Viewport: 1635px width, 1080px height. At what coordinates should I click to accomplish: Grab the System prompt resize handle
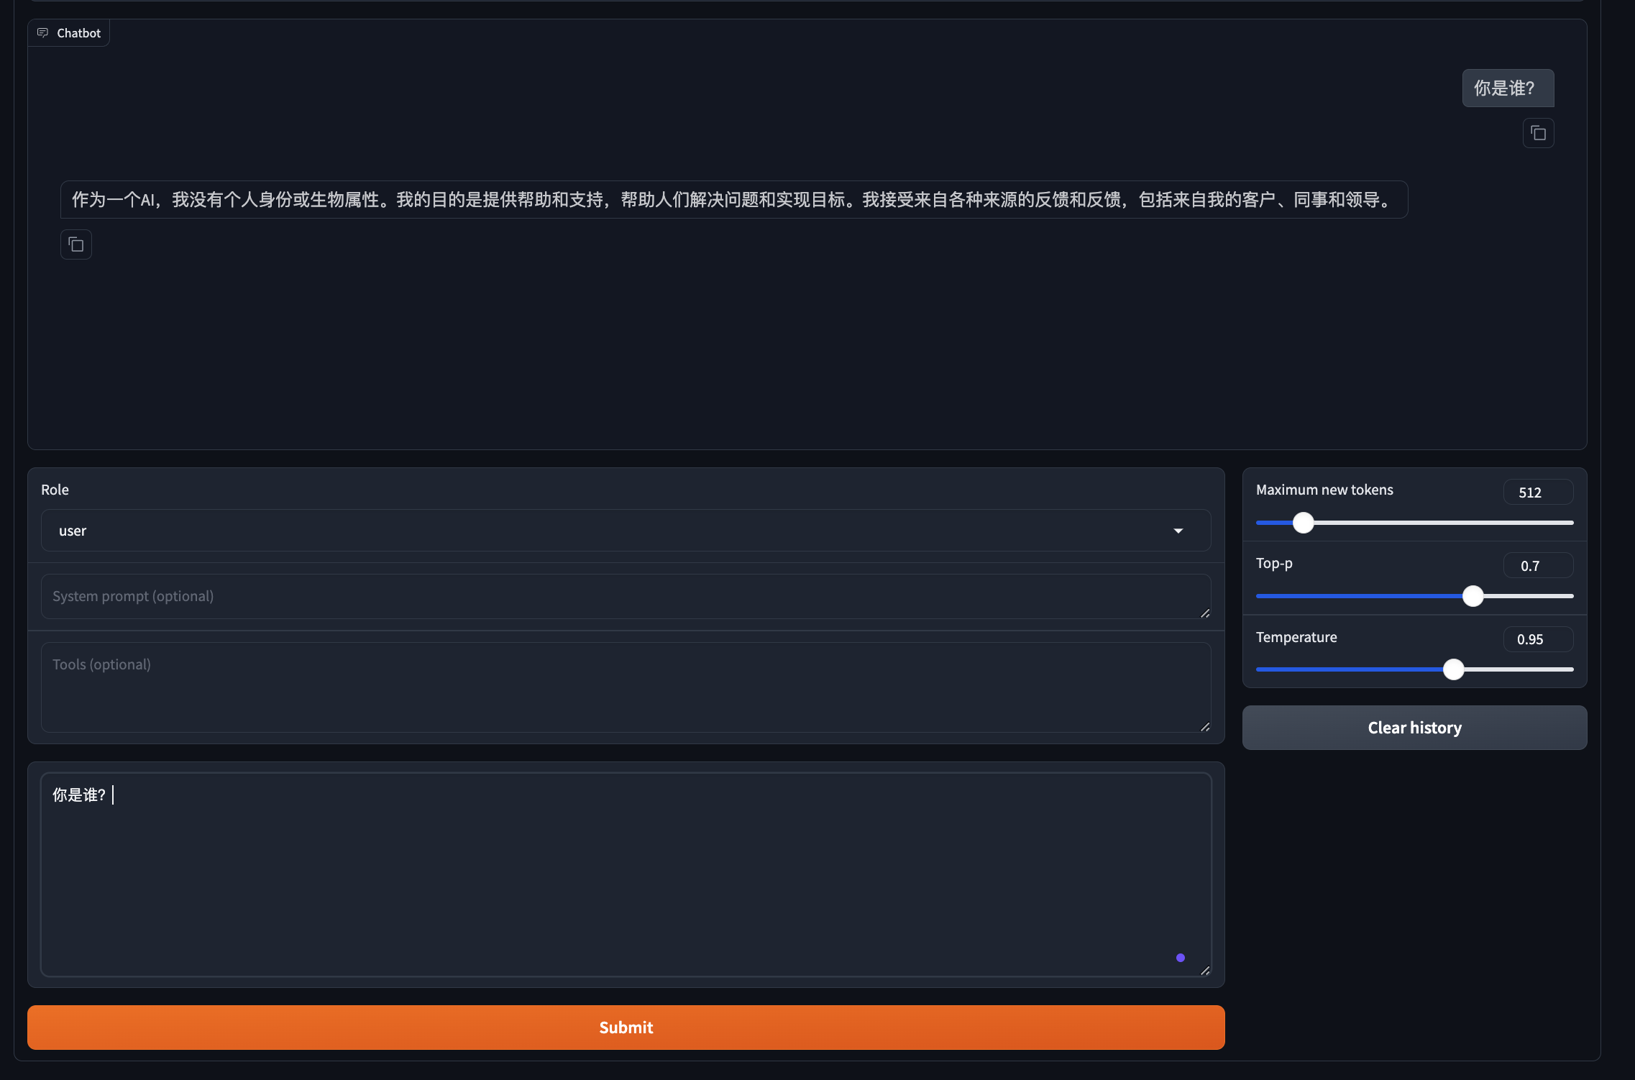pyautogui.click(x=1205, y=613)
